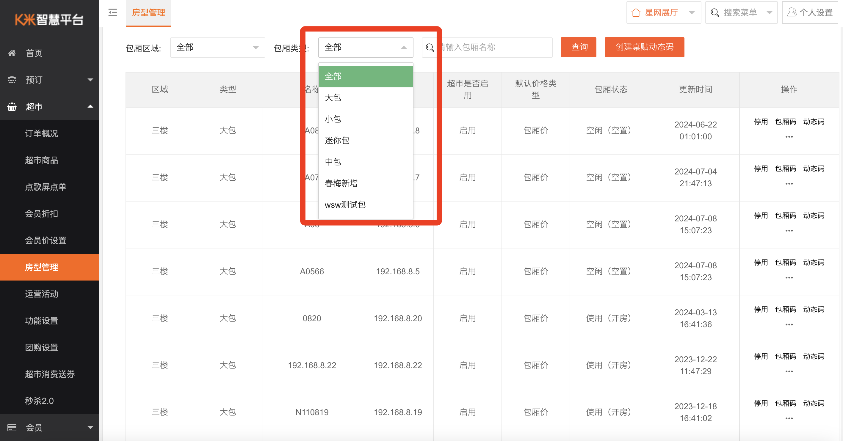Open more actions (…) for the 2024-06-22 row
This screenshot has width=843, height=441.
click(x=789, y=137)
